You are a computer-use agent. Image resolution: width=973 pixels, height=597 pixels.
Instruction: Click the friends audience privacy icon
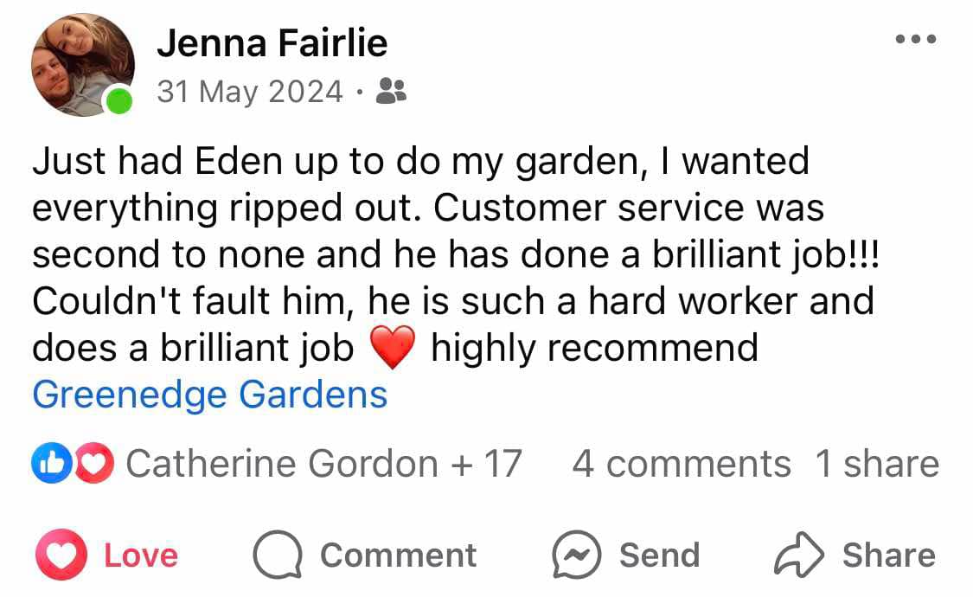[x=391, y=91]
